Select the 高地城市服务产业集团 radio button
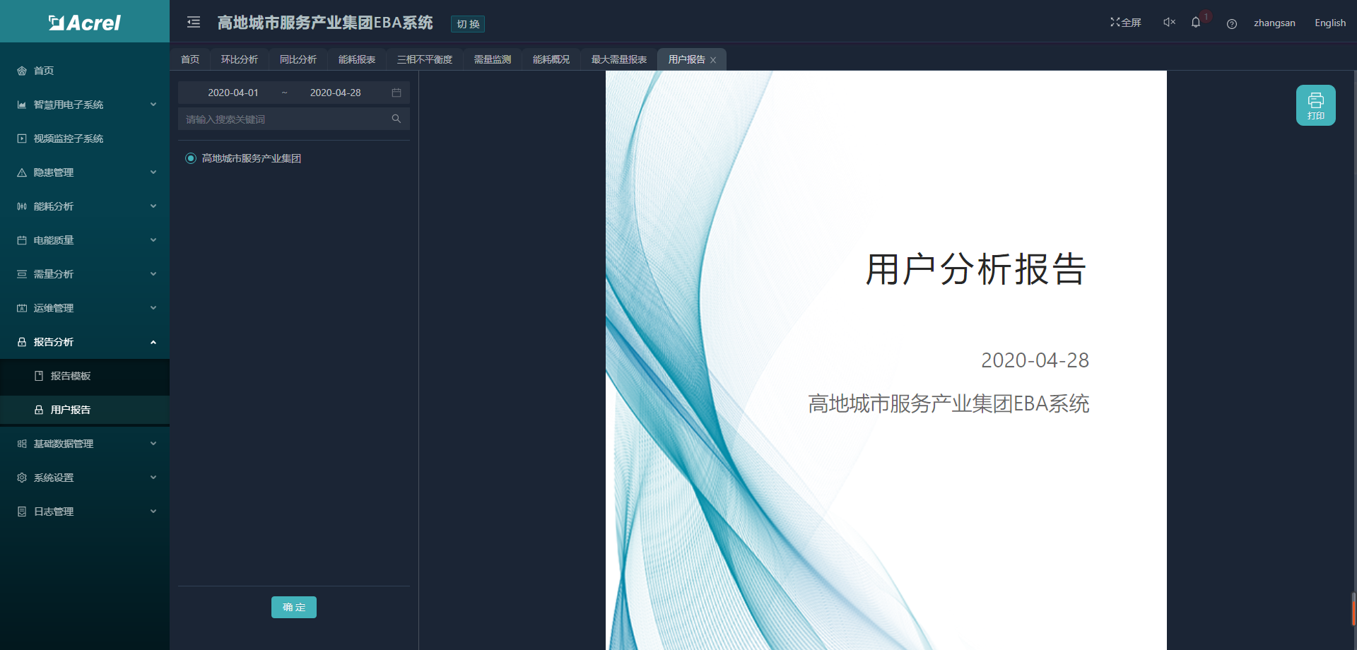The height and width of the screenshot is (650, 1357). coord(190,158)
